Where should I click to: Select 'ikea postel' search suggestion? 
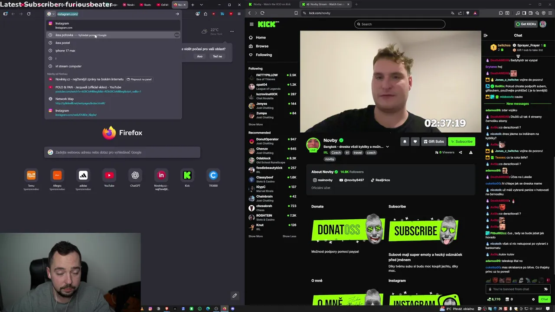113,43
